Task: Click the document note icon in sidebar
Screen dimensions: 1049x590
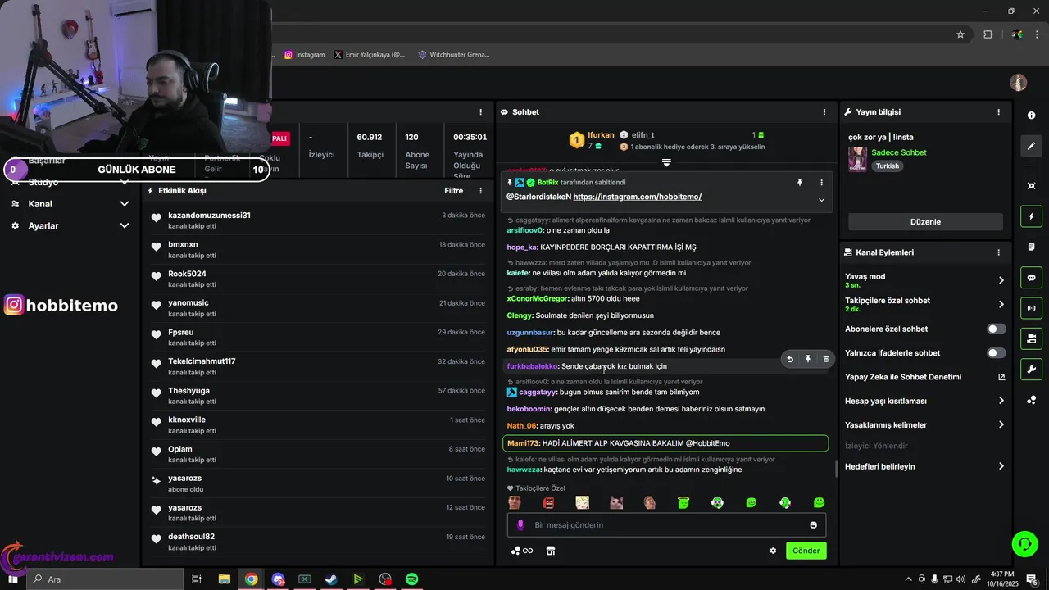Action: 1031,247
